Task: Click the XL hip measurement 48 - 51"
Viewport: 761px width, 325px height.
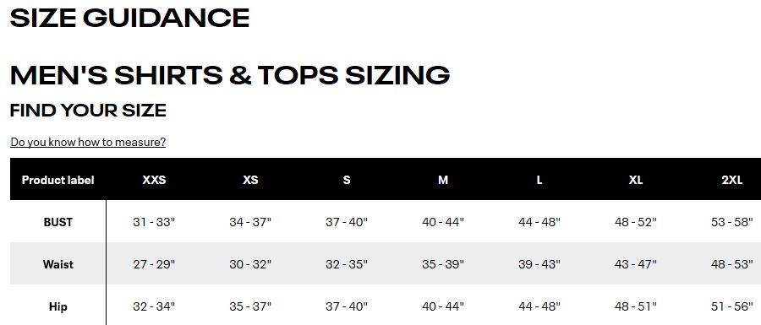Action: [x=636, y=306]
